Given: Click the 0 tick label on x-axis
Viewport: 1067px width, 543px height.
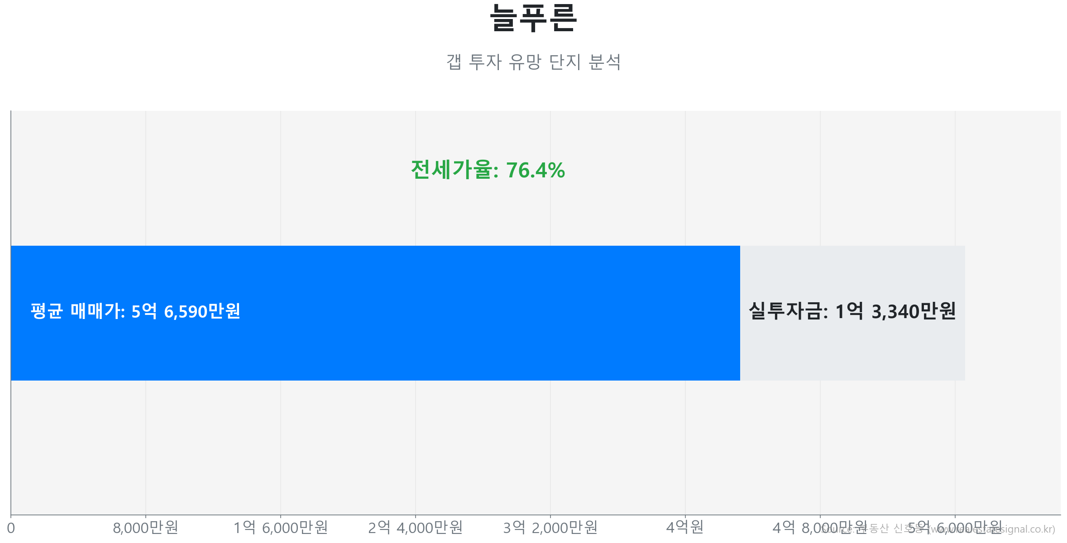Looking at the screenshot, I should click(11, 528).
